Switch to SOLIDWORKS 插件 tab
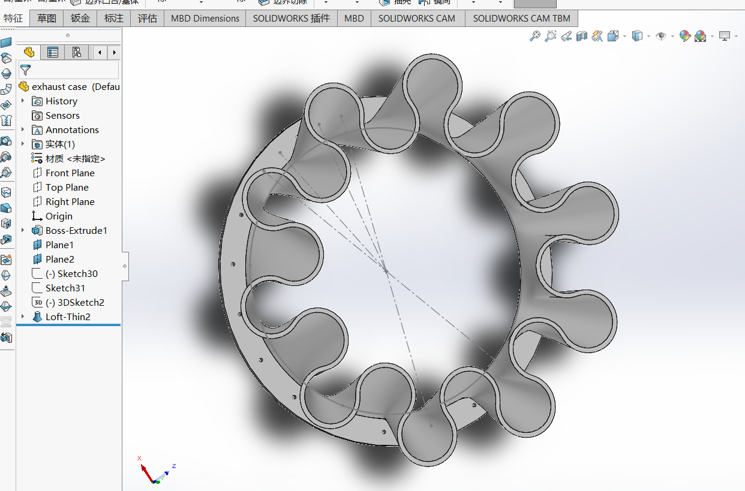The width and height of the screenshot is (745, 491). coord(292,19)
